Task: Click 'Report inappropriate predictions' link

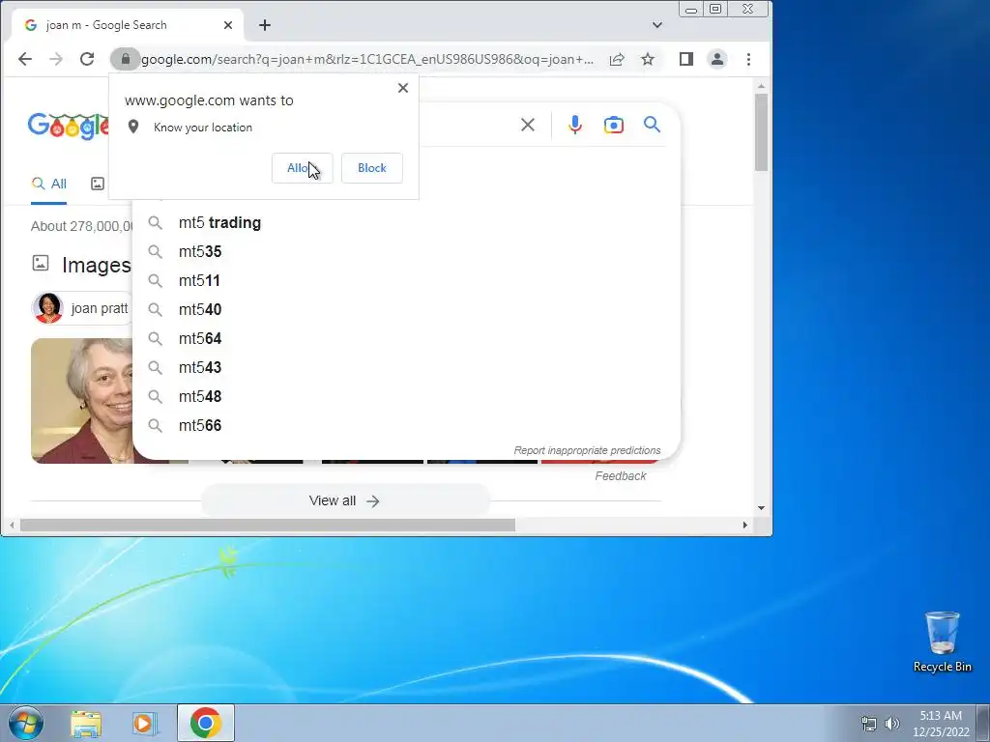Action: (x=587, y=450)
